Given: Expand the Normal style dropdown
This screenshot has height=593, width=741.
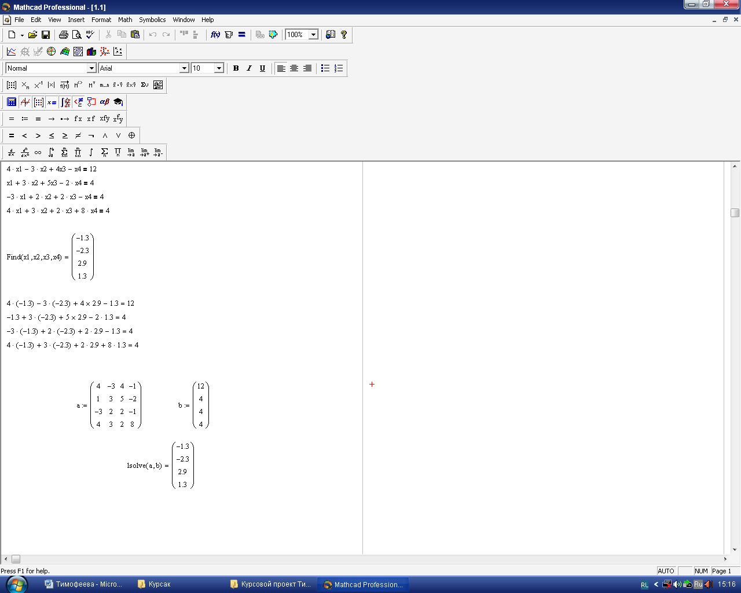Looking at the screenshot, I should (91, 68).
